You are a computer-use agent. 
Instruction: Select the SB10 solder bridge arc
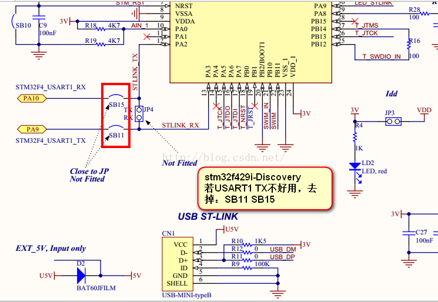pos(13,21)
